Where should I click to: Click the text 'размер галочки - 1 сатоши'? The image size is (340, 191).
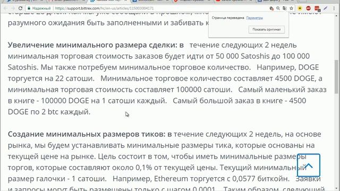click(x=57, y=179)
